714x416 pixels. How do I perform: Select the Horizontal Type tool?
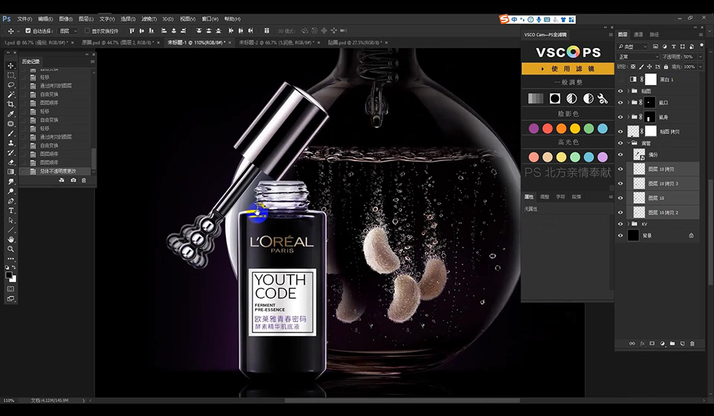(11, 210)
